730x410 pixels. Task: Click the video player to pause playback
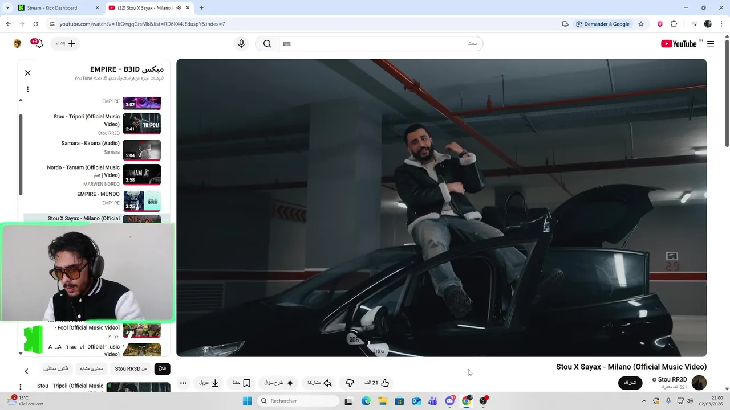(x=441, y=208)
